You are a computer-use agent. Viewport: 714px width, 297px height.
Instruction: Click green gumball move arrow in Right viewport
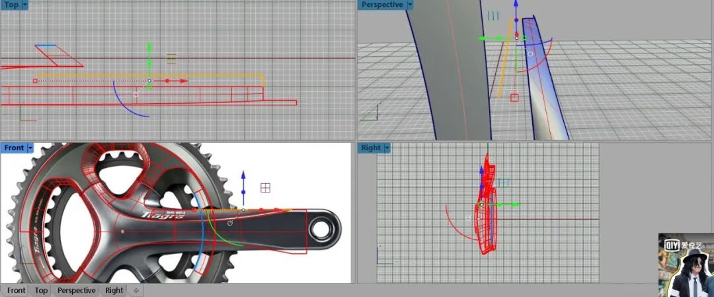(x=515, y=205)
